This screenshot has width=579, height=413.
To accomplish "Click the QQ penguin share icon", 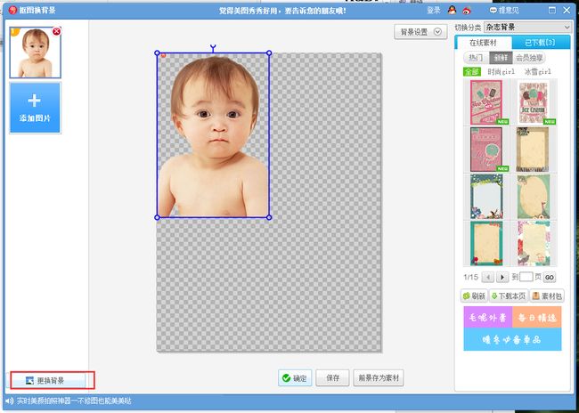I will pyautogui.click(x=452, y=10).
